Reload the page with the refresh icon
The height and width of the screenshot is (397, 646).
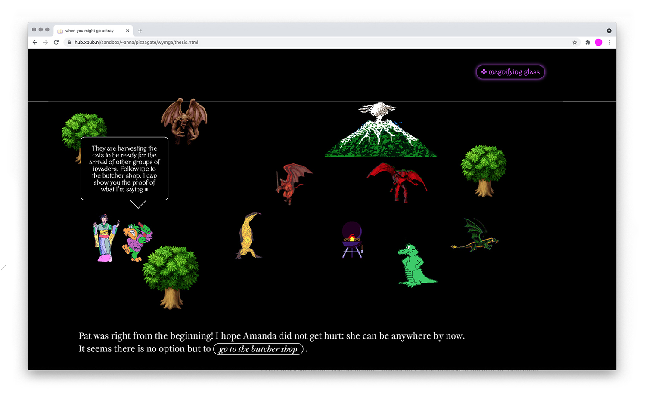[x=56, y=43]
